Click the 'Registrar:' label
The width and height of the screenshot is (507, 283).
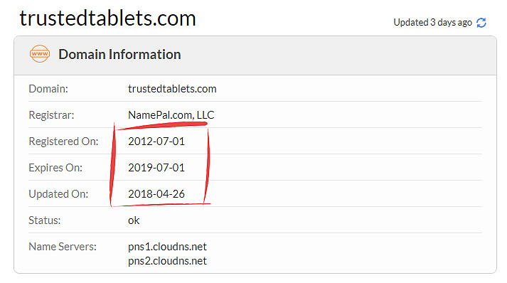pyautogui.click(x=51, y=115)
